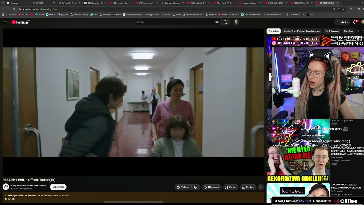The height and width of the screenshot is (205, 364).
Task: Open a new browser tab
Action: [343, 3]
